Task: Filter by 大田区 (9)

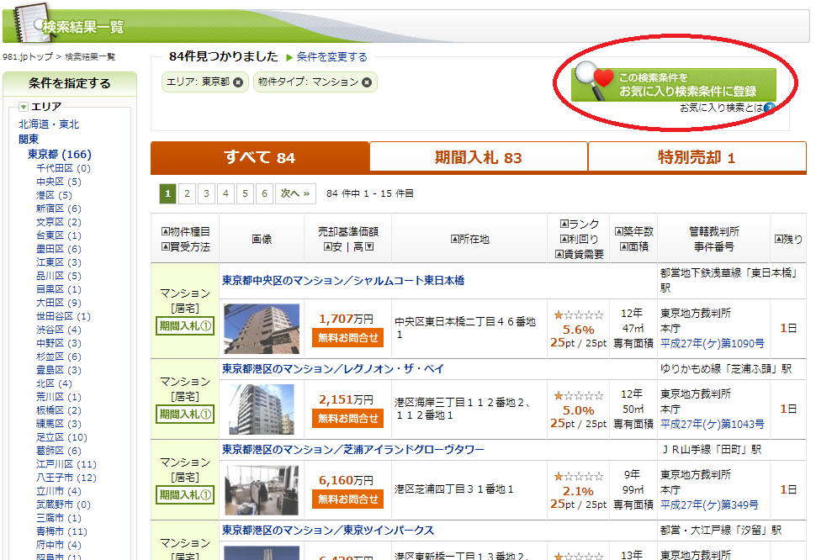Action: click(59, 303)
